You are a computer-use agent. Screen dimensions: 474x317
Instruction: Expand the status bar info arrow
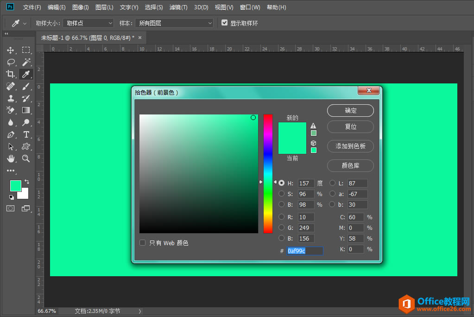point(139,311)
